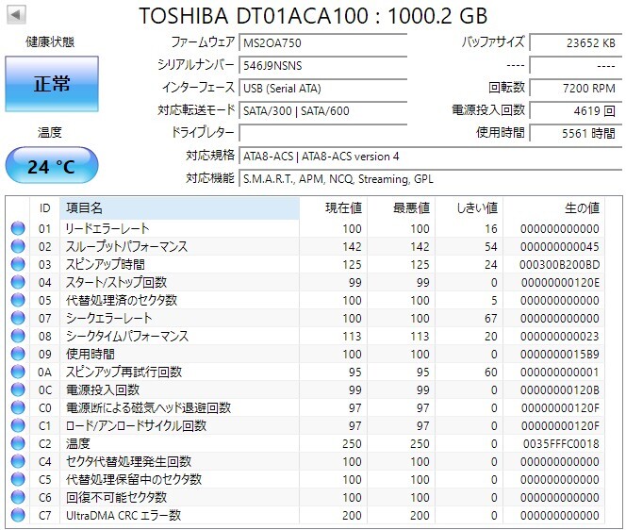Image resolution: width=626 pixels, height=530 pixels.
Task: Click the status orb for row 09 使用時間
Action: 18,354
